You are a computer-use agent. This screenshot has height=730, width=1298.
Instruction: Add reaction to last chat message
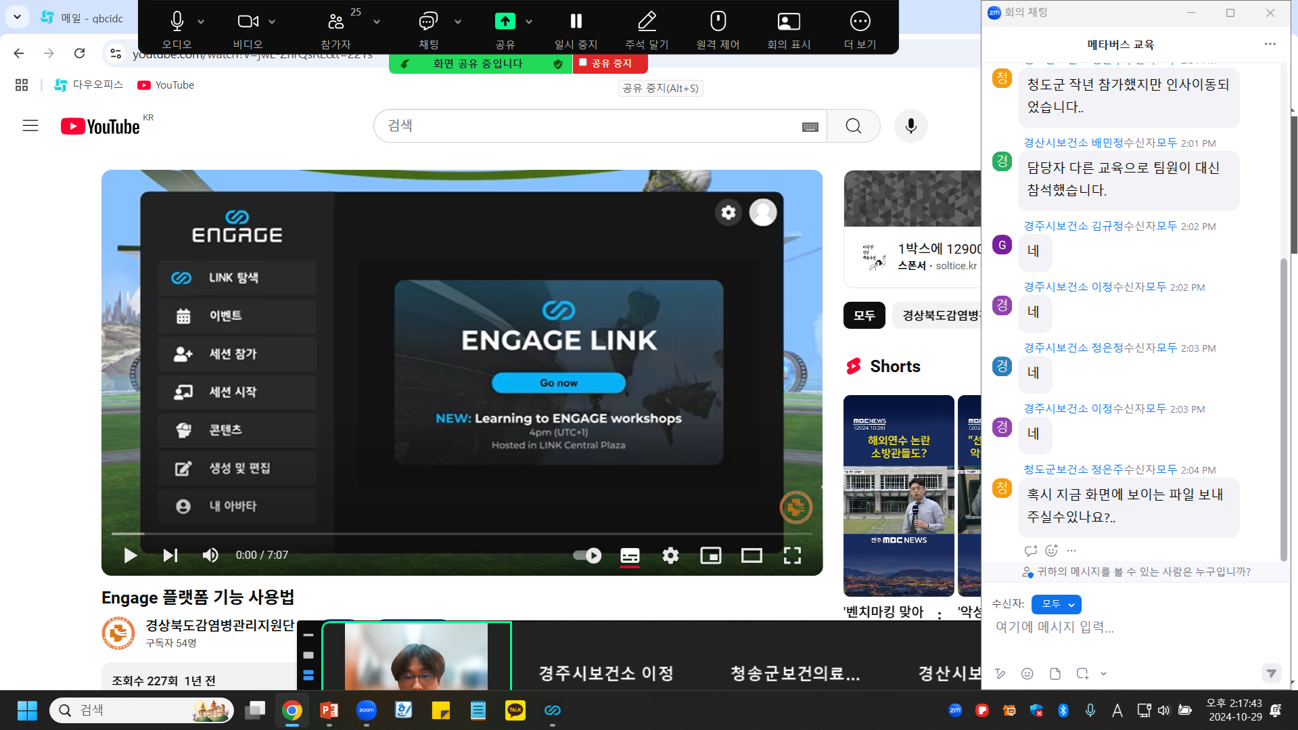[1051, 550]
